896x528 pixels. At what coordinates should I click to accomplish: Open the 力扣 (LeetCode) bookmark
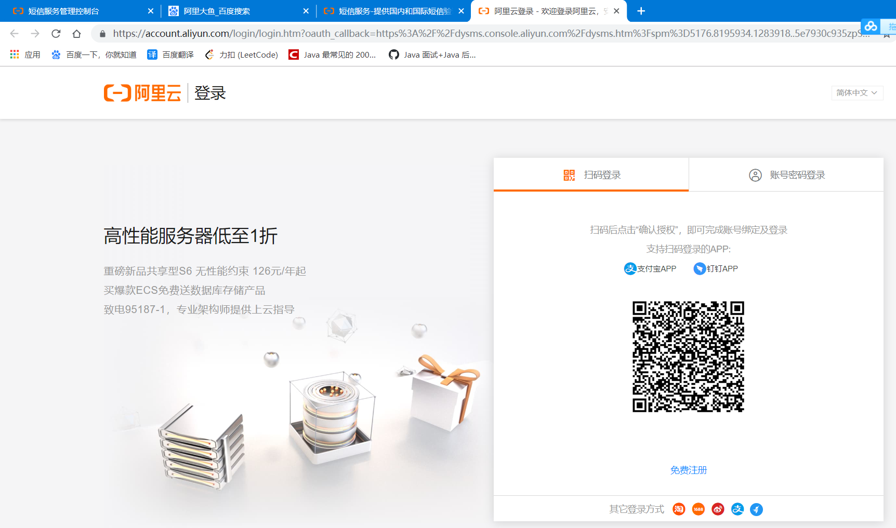[x=242, y=55]
